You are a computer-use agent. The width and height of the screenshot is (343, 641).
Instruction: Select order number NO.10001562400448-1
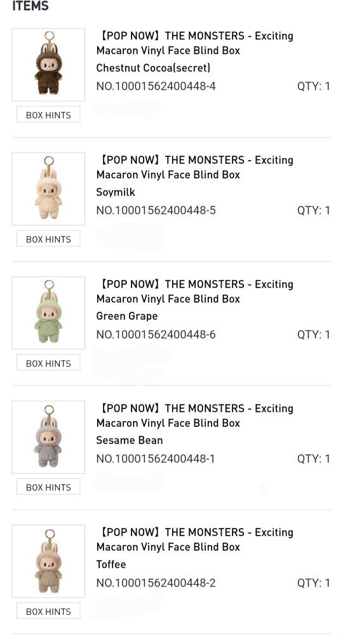156,459
